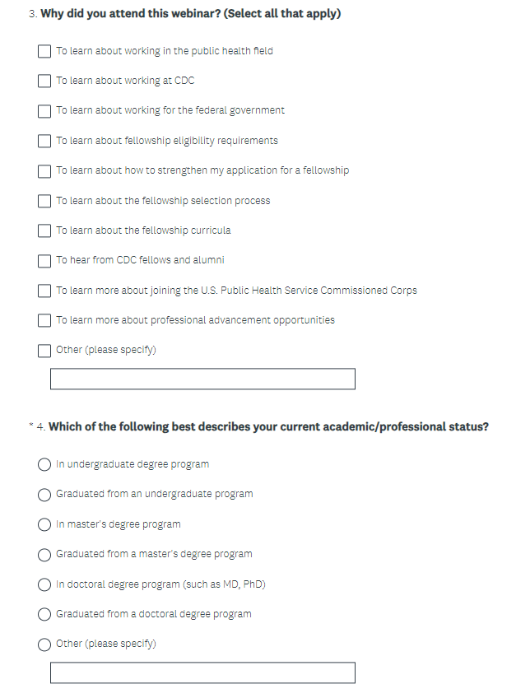Screen dimensions: 530x698
Task: Tick 'fellowship selection process' checkbox
Action: 44,201
